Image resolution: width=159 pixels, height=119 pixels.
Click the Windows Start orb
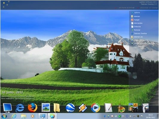[x=4, y=116]
